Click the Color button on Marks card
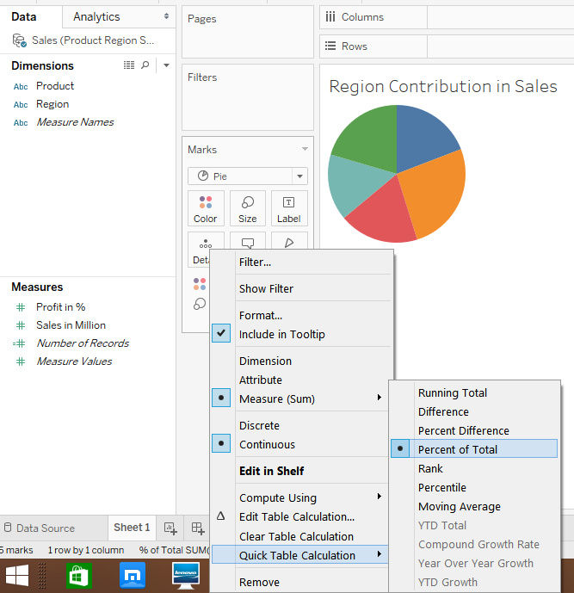The width and height of the screenshot is (574, 593). (x=206, y=208)
